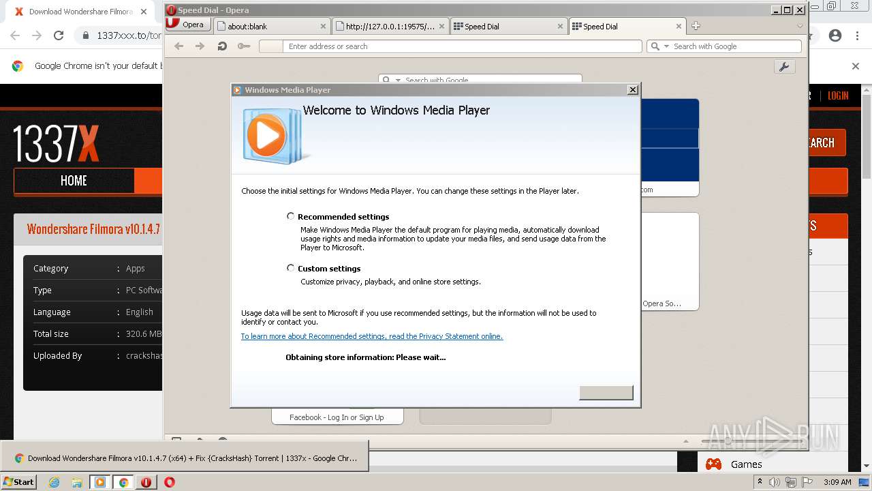Viewport: 872px width, 491px height.
Task: Go back in Chrome
Action: [x=15, y=35]
